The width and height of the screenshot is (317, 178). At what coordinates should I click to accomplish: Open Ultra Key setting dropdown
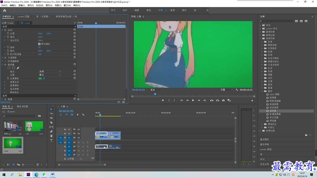[49, 75]
